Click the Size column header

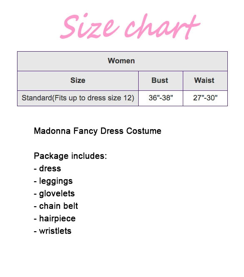pyautogui.click(x=78, y=81)
